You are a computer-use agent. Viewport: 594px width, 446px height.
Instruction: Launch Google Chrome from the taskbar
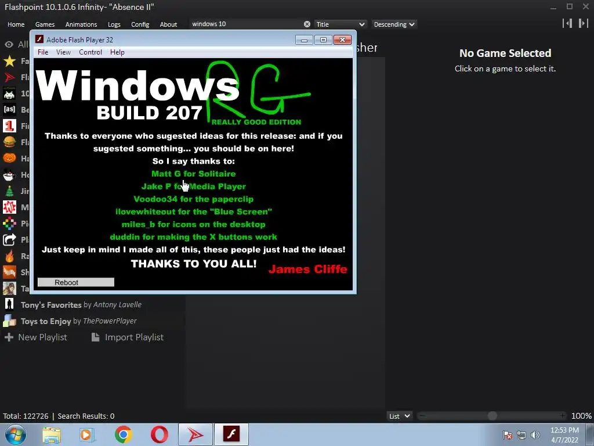tap(123, 434)
